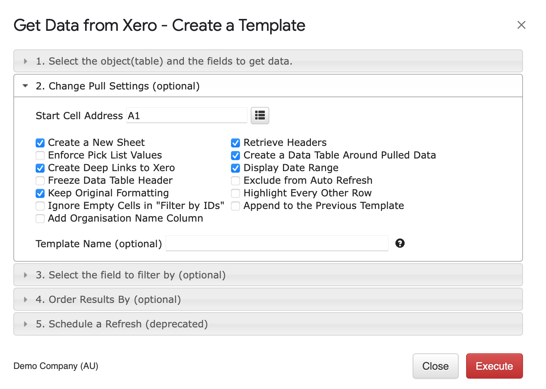Screen dimensions: 546x389
Task: Toggle Create a Data Table Around Pulled Data
Action: (x=235, y=155)
